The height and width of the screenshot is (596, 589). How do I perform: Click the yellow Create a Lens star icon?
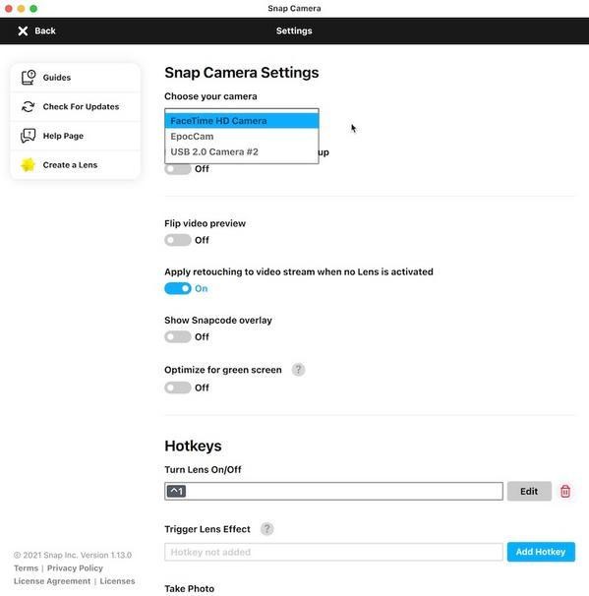[28, 165]
